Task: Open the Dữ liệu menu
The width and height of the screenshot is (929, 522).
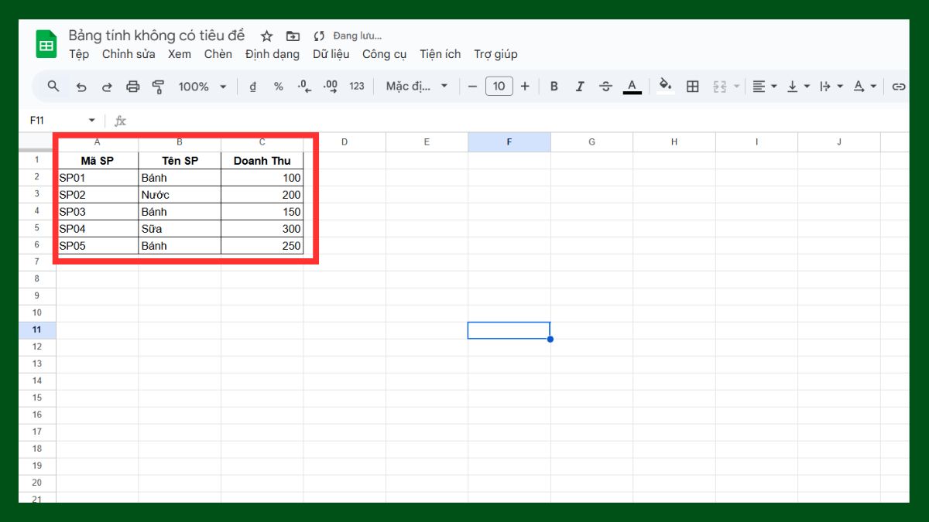Action: pos(331,54)
